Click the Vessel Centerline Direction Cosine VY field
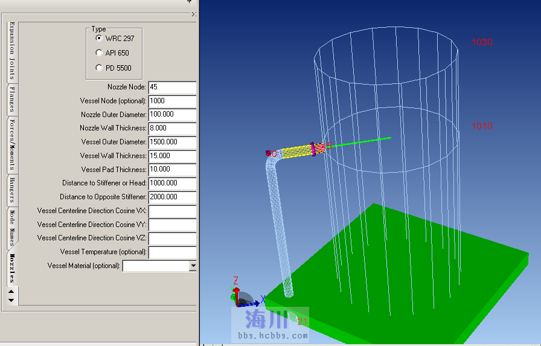541x346 pixels. [x=172, y=225]
